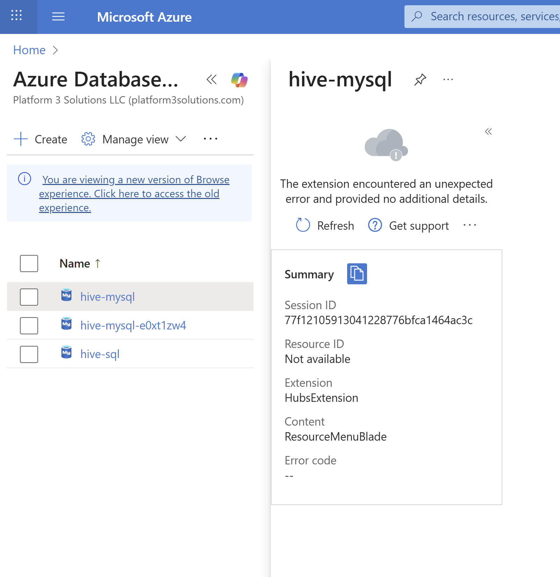The width and height of the screenshot is (560, 577).
Task: Open the Copilot icon
Action: [x=239, y=80]
